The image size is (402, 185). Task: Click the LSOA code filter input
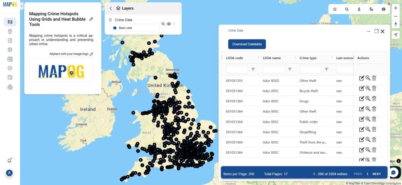[237, 69]
